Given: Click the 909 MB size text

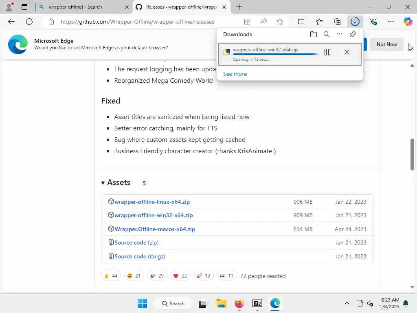Looking at the screenshot, I should point(303,215).
